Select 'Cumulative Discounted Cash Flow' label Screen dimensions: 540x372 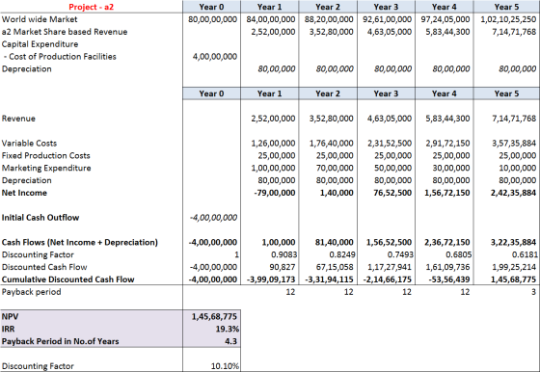67,279
